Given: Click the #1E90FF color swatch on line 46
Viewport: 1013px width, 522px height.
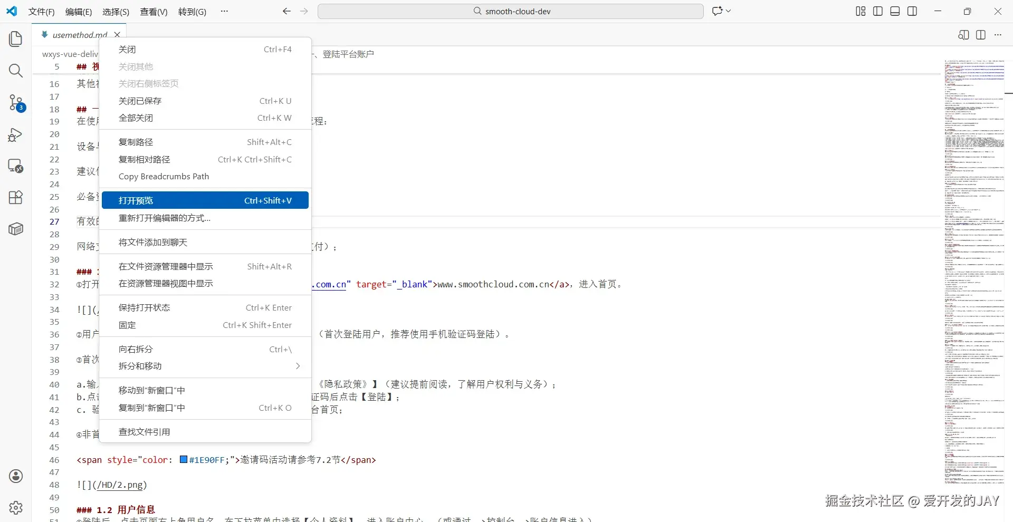Looking at the screenshot, I should [x=184, y=459].
